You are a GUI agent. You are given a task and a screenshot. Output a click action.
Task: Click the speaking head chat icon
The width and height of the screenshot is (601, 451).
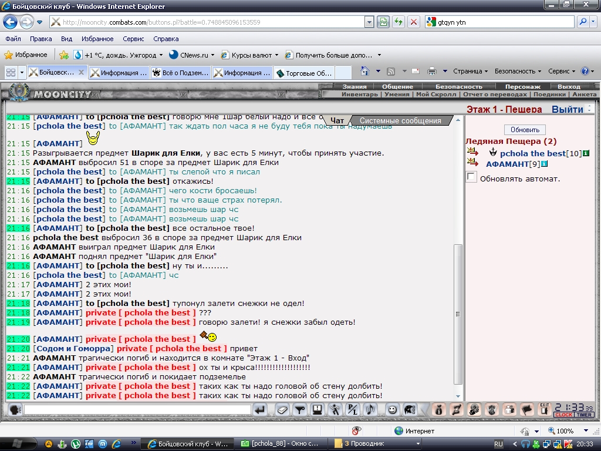[15, 410]
